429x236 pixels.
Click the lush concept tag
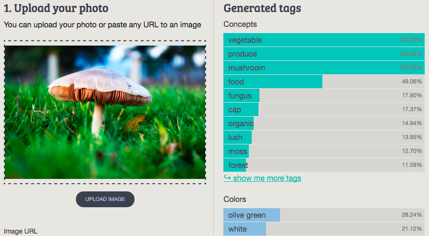coord(235,138)
